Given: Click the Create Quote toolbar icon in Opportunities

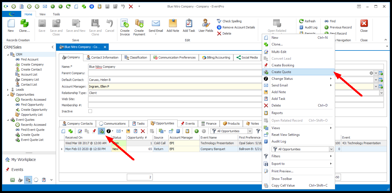Looking at the screenshot, I should [101, 131].
